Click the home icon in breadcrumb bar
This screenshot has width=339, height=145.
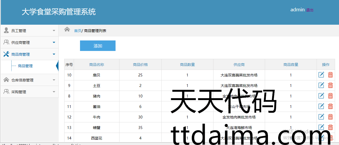(67, 29)
